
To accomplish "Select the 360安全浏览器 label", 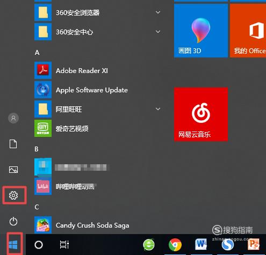I will tap(78, 12).
